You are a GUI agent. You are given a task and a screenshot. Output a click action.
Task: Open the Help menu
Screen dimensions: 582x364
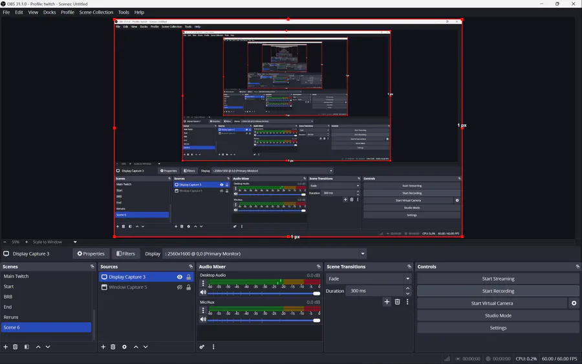pyautogui.click(x=139, y=12)
